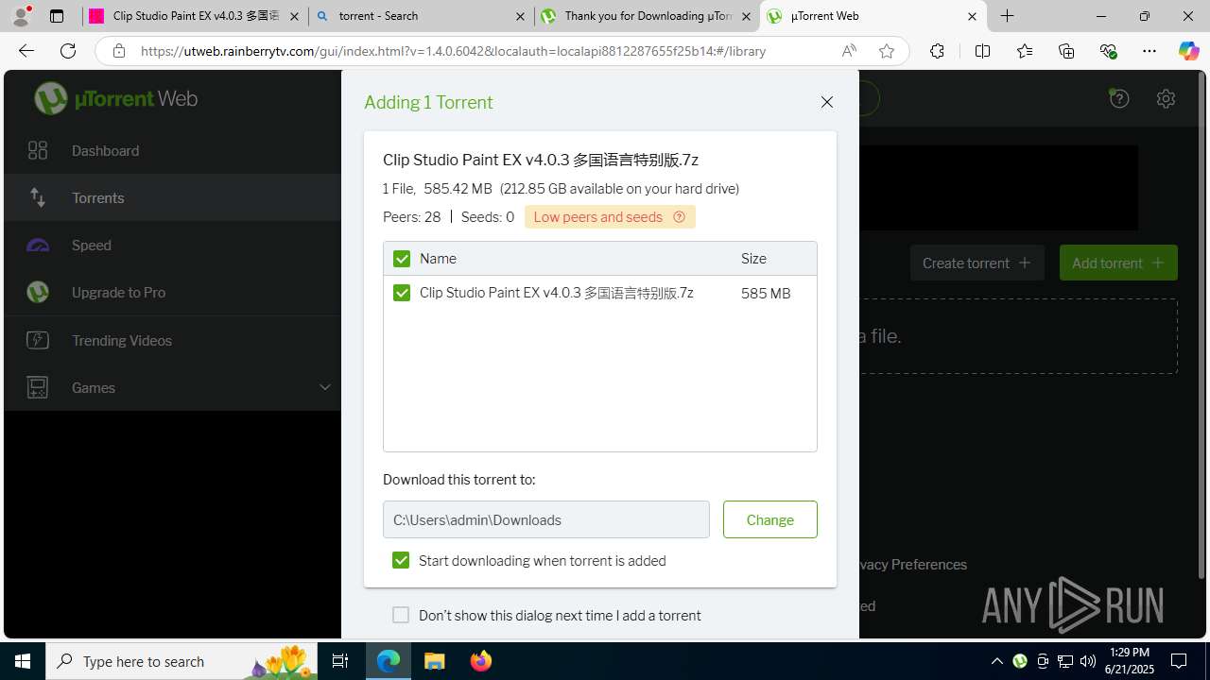
Task: Switch to the Clip Studio Paint EX browser tab
Action: point(195,16)
